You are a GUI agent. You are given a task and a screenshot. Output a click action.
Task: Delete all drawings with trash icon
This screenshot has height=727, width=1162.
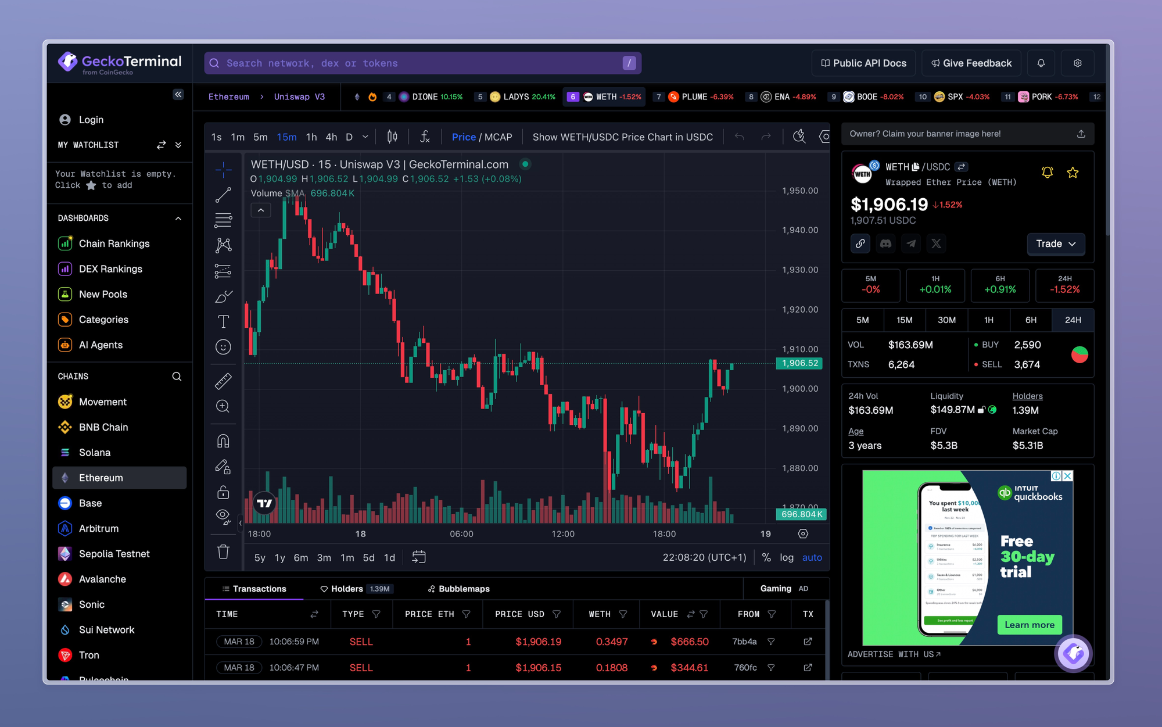coord(223,551)
